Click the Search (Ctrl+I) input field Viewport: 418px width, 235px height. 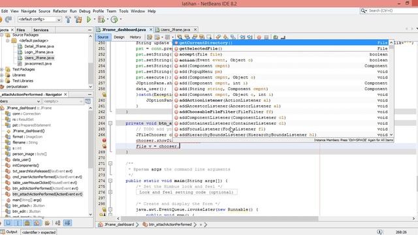pos(393,10)
